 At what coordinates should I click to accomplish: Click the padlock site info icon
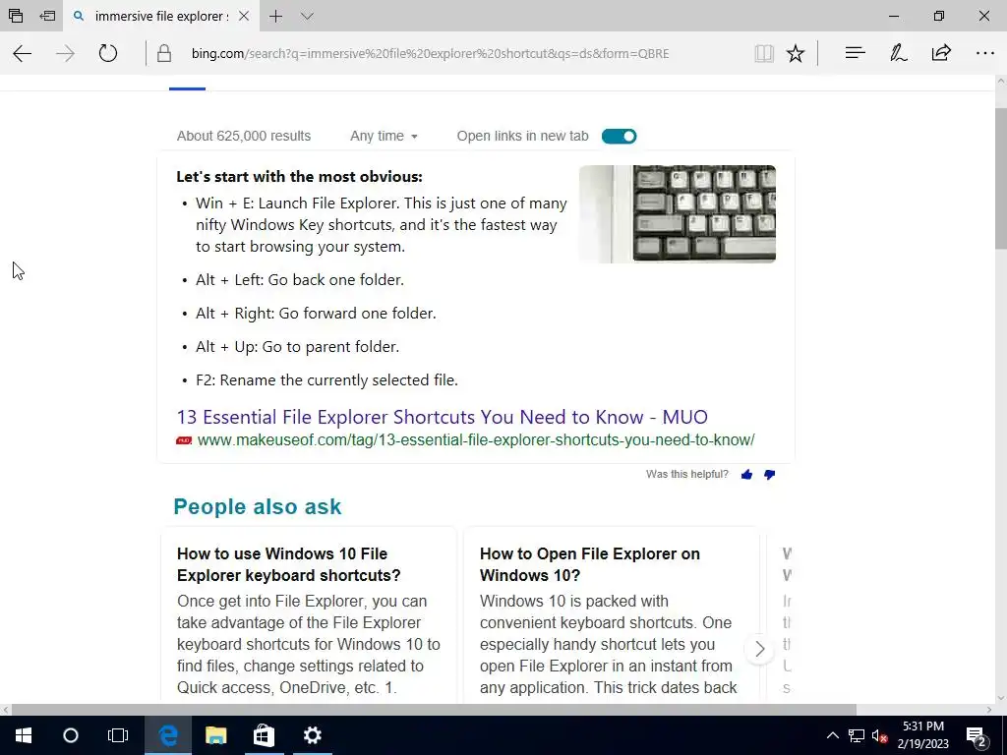pyautogui.click(x=164, y=53)
